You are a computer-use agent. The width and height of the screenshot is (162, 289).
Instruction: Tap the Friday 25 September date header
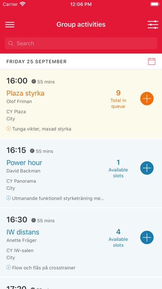coord(36,61)
